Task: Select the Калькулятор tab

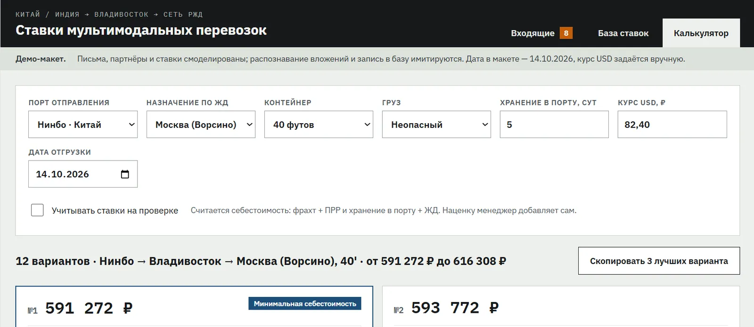Action: (x=701, y=33)
